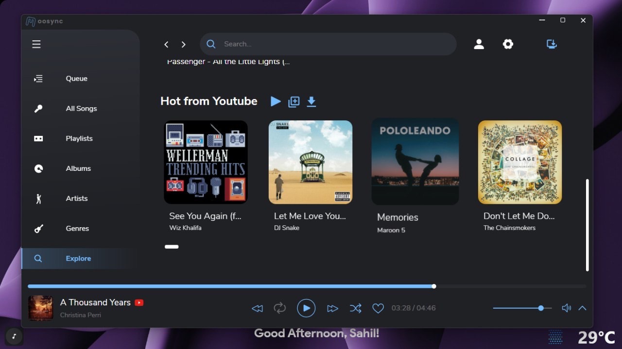Open the Pololeando cover thumbnail
Viewport: 622px width, 349px height.
tap(415, 162)
